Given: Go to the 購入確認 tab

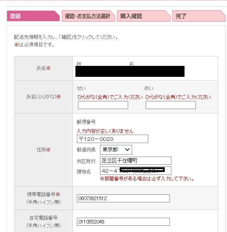Looking at the screenshot, I should pyautogui.click(x=143, y=16).
